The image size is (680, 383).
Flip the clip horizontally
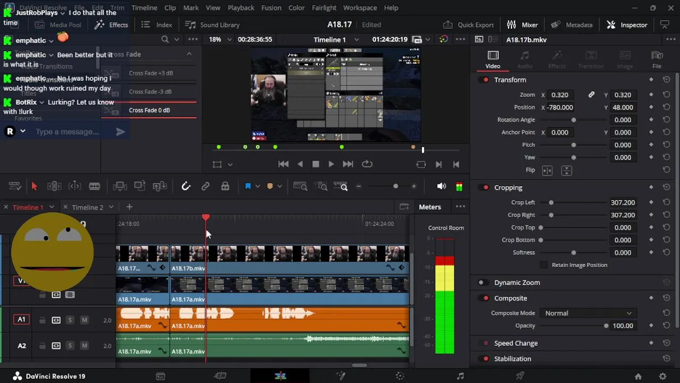[547, 170]
